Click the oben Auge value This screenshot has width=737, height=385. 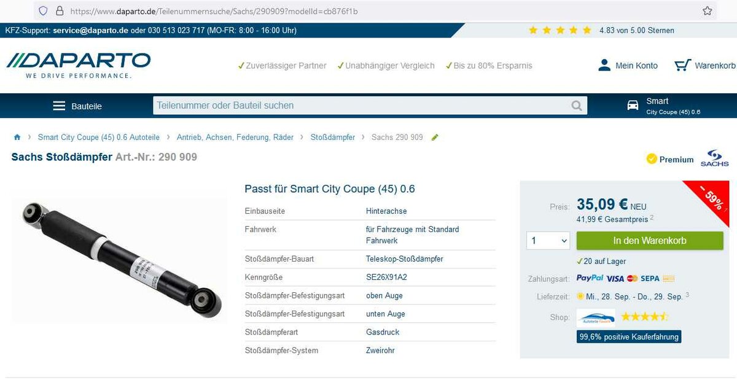(x=384, y=296)
